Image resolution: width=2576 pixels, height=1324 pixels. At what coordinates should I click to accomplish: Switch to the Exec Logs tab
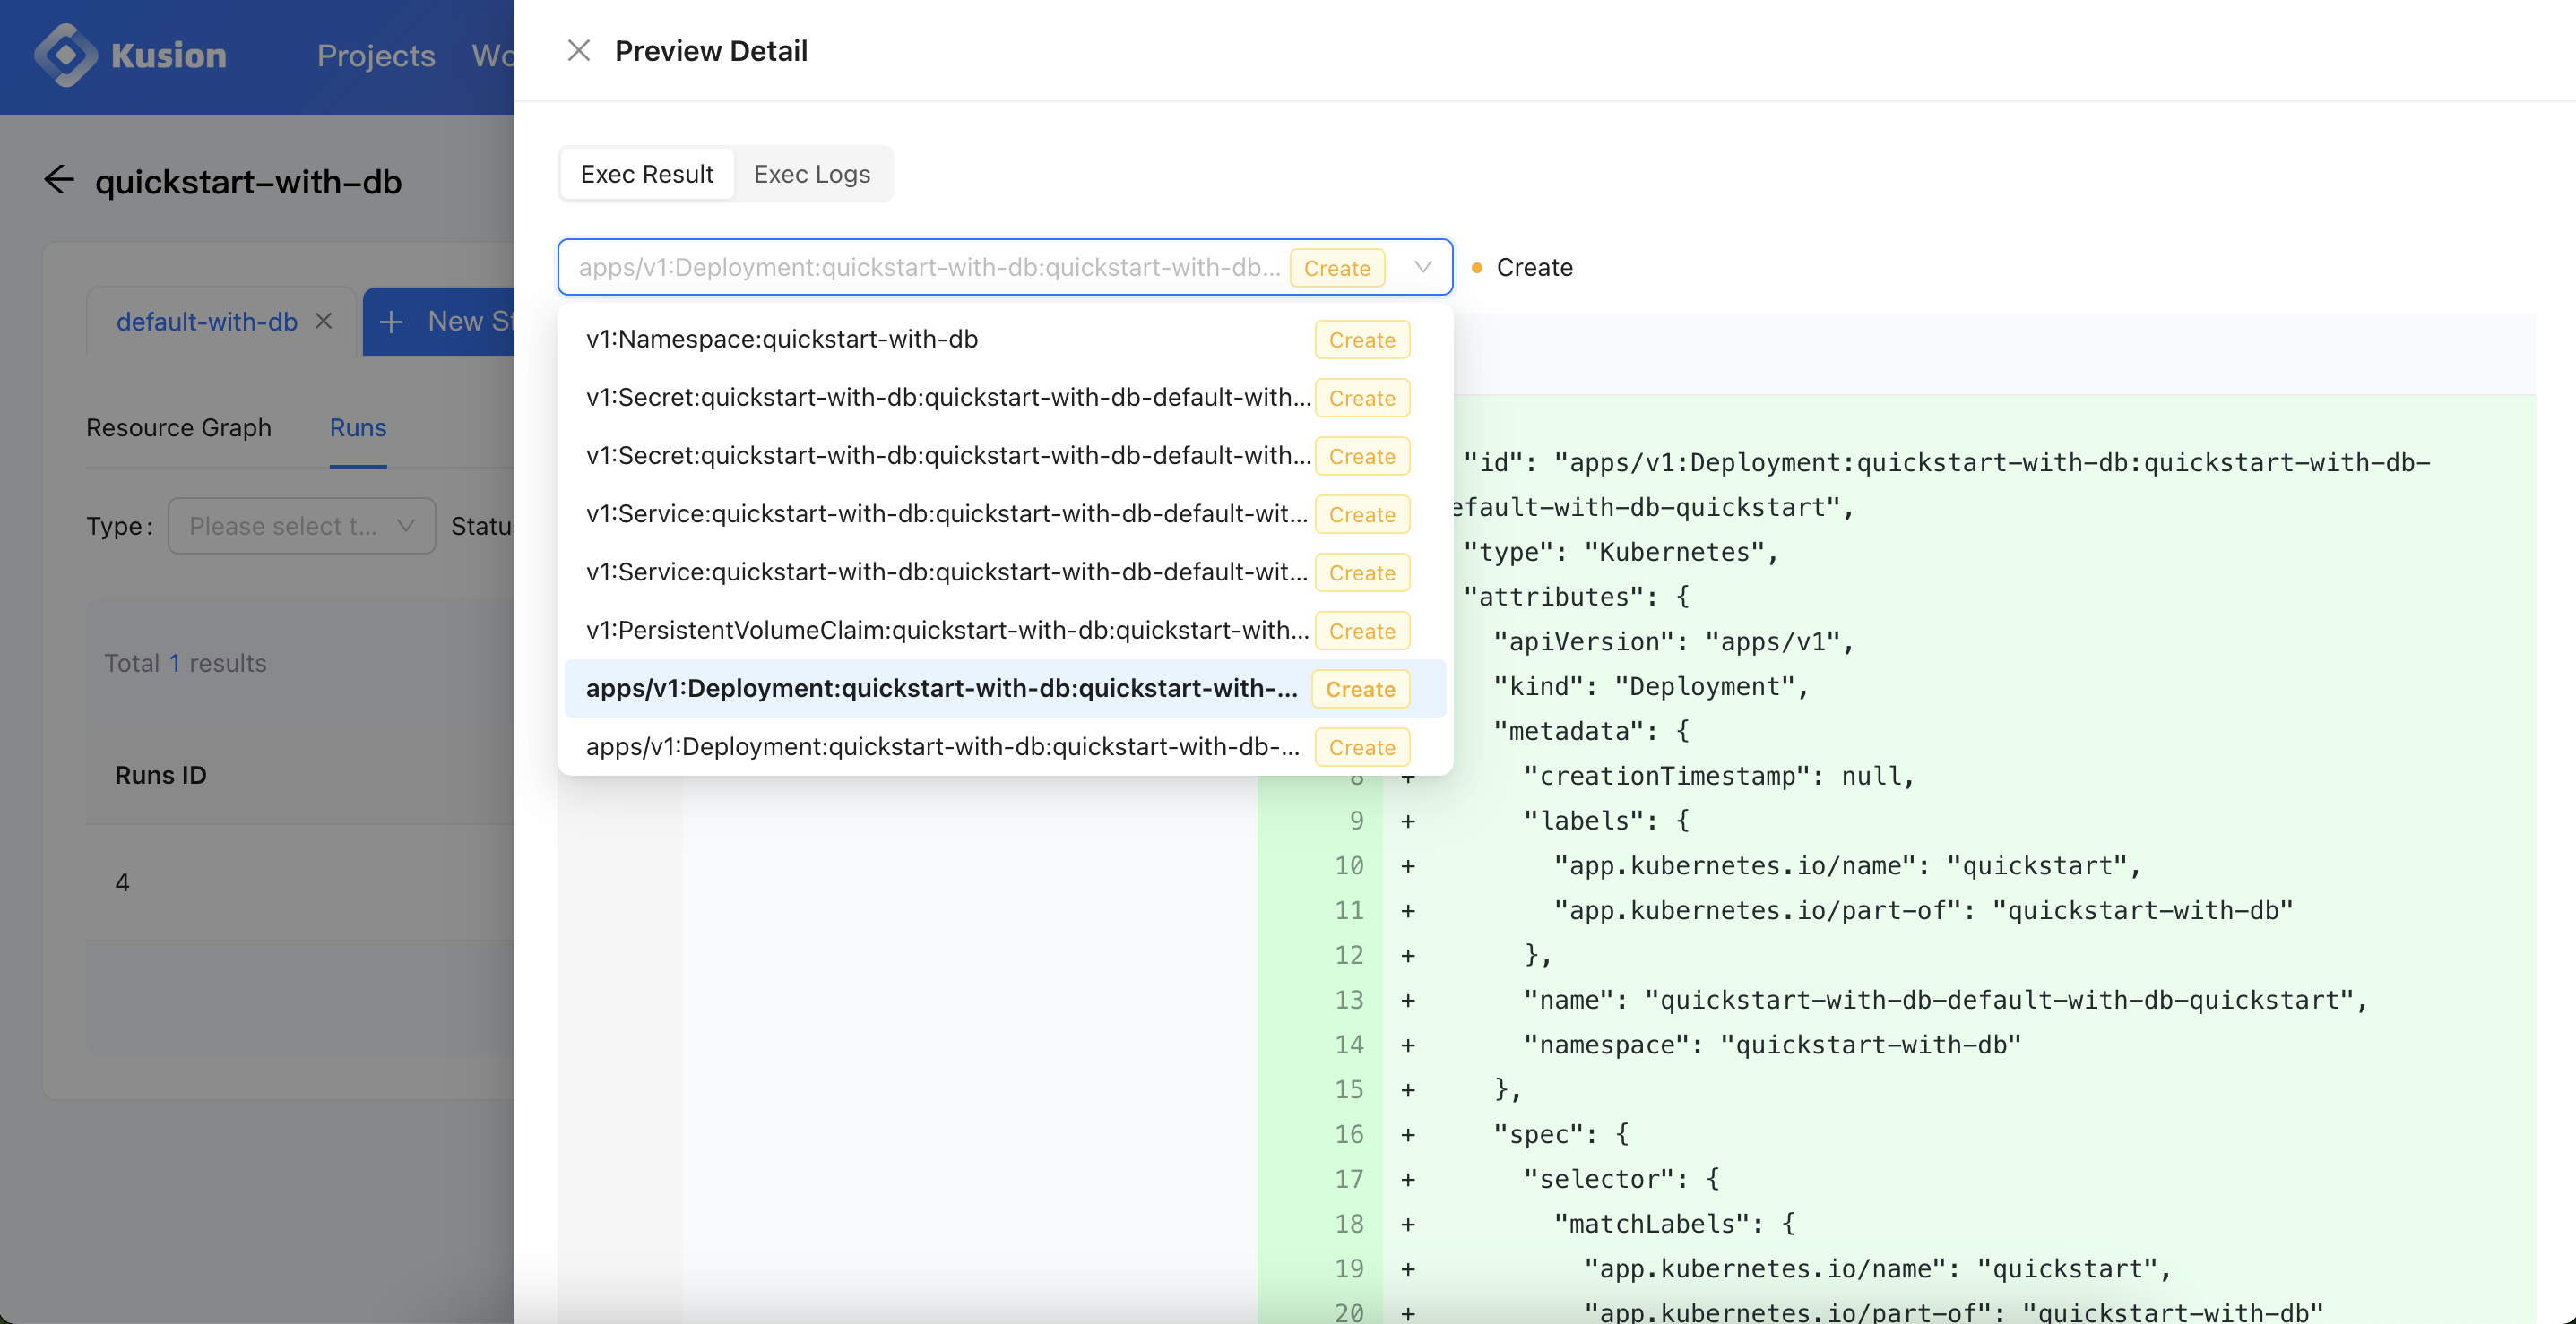pos(811,175)
